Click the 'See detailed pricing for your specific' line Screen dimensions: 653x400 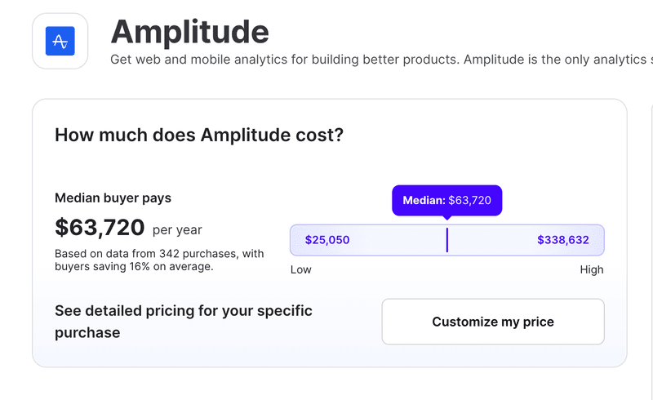coord(184,311)
